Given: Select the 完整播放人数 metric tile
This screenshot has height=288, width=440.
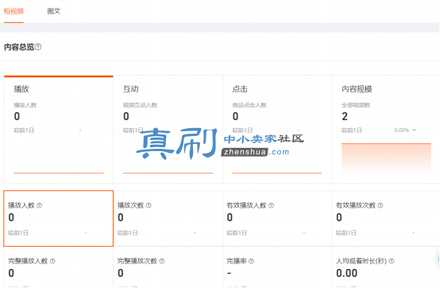Looking at the screenshot, I should coord(58,267).
